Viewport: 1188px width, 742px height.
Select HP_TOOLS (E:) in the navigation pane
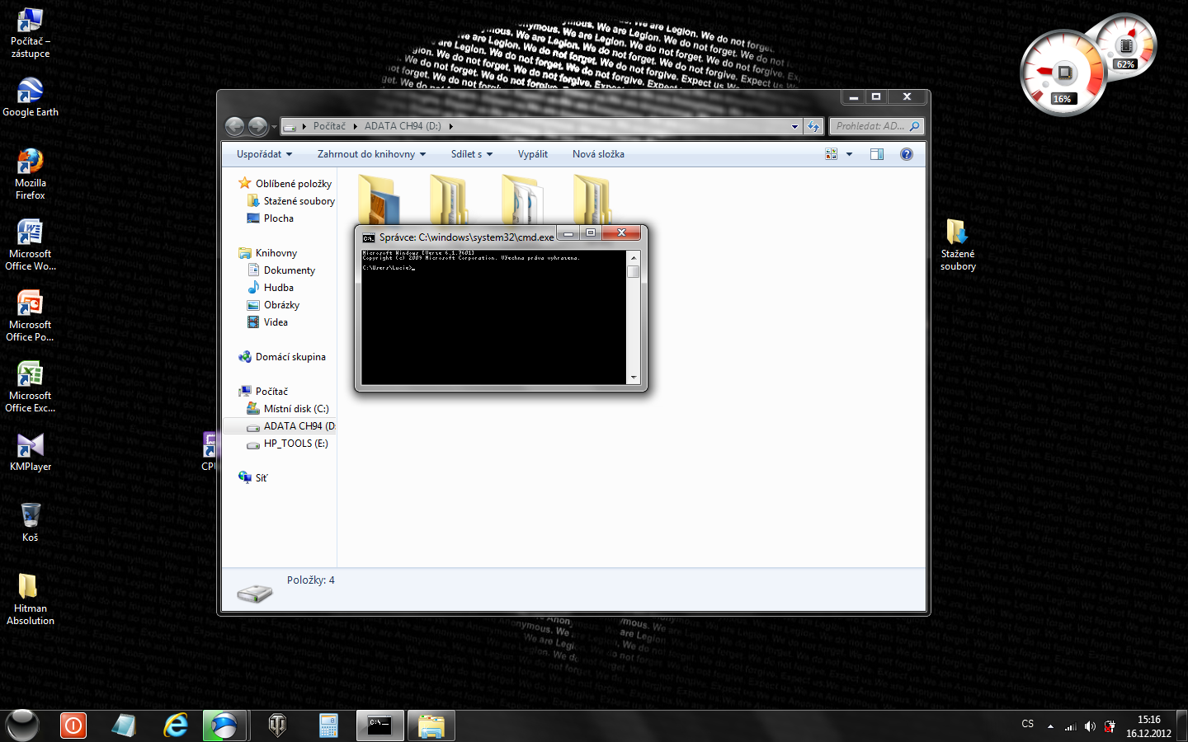288,444
